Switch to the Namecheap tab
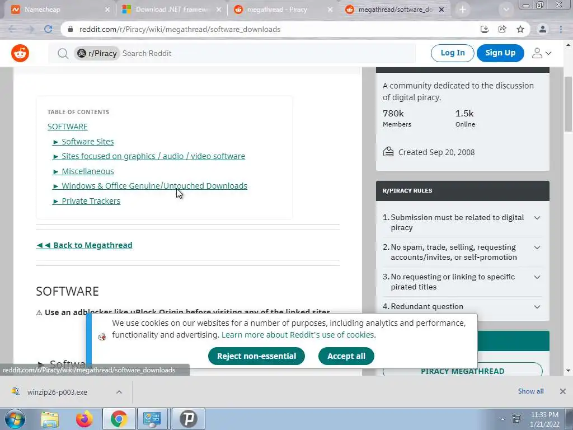573x430 pixels. 58,10
